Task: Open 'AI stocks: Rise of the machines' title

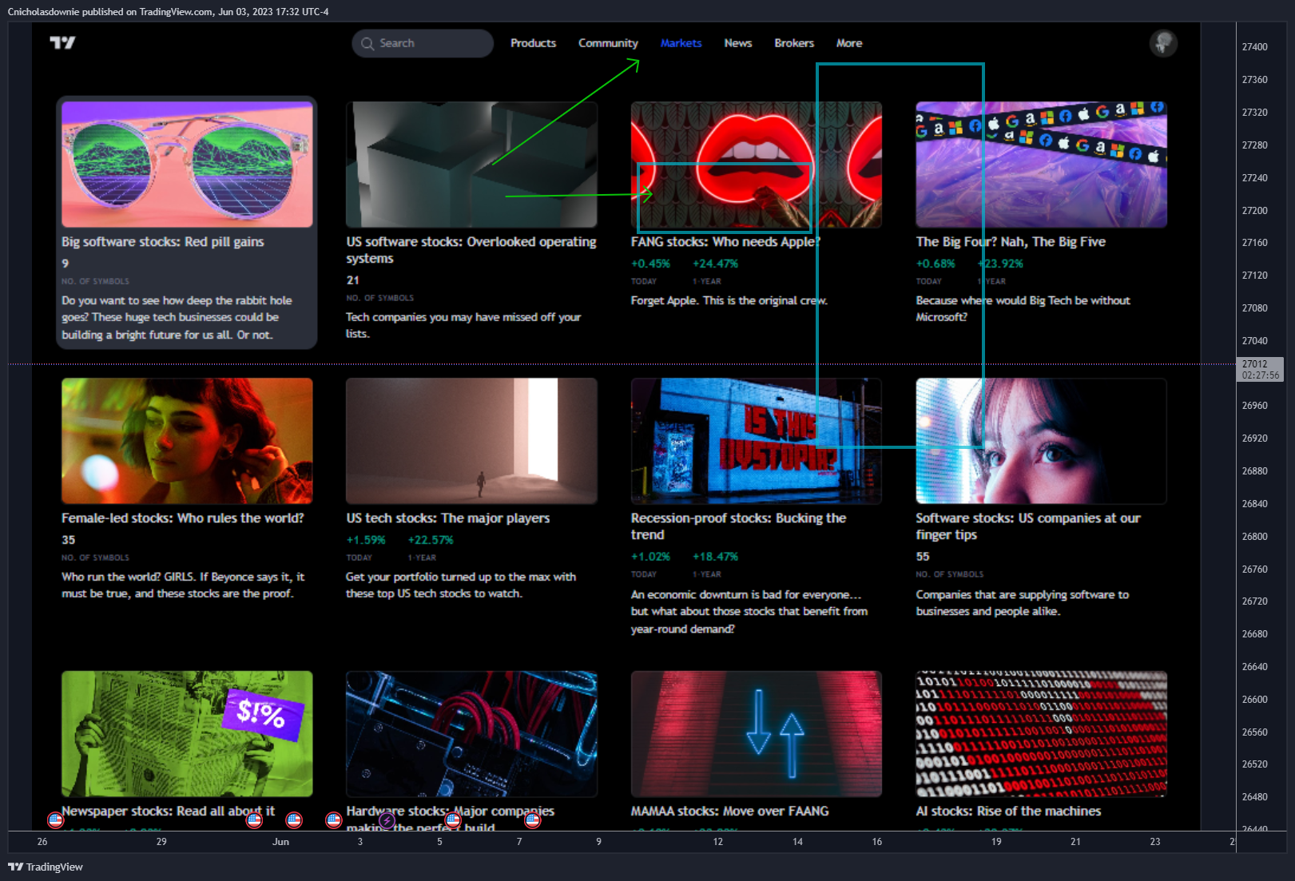Action: 1008,812
